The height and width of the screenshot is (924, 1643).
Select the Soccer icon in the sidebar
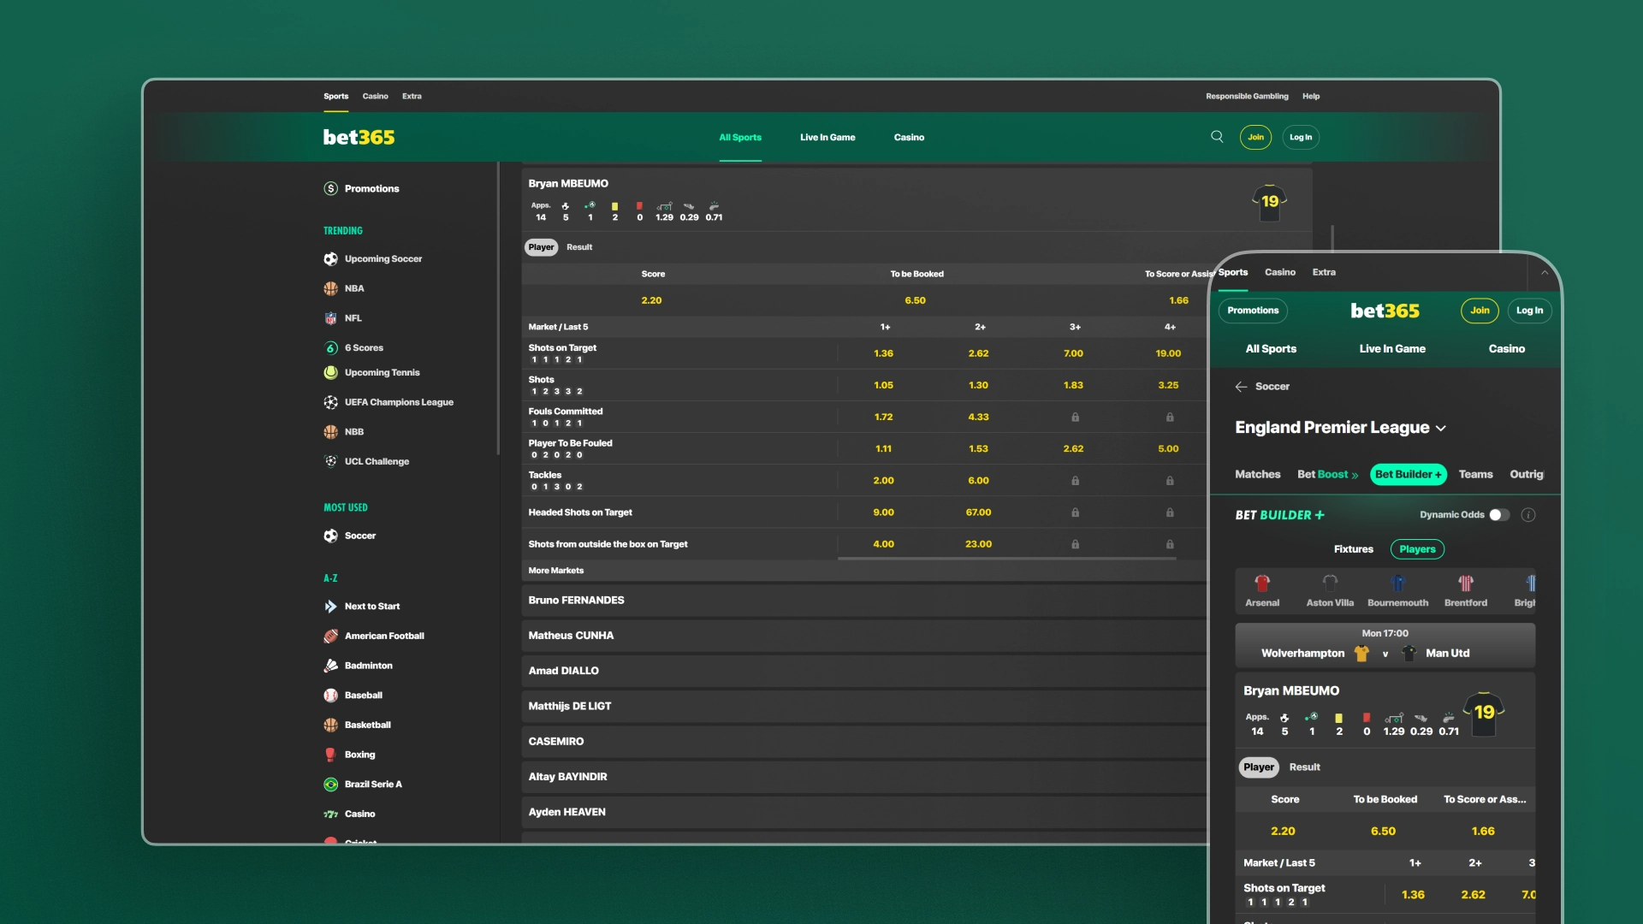tap(331, 536)
